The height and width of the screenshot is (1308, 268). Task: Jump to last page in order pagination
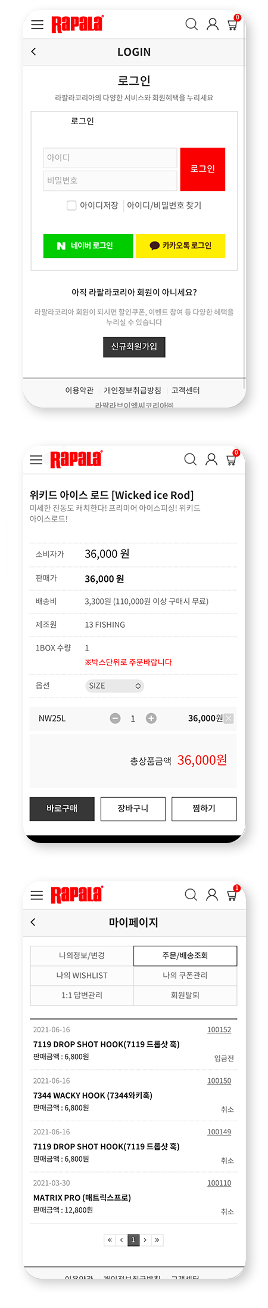tap(157, 1240)
